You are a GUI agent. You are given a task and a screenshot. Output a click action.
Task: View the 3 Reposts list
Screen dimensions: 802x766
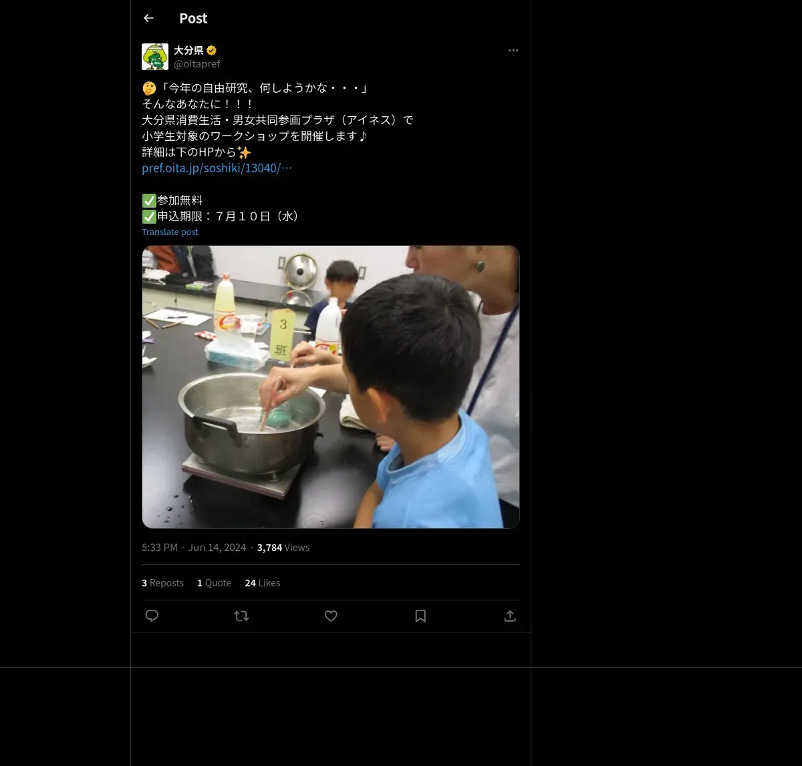click(x=162, y=583)
